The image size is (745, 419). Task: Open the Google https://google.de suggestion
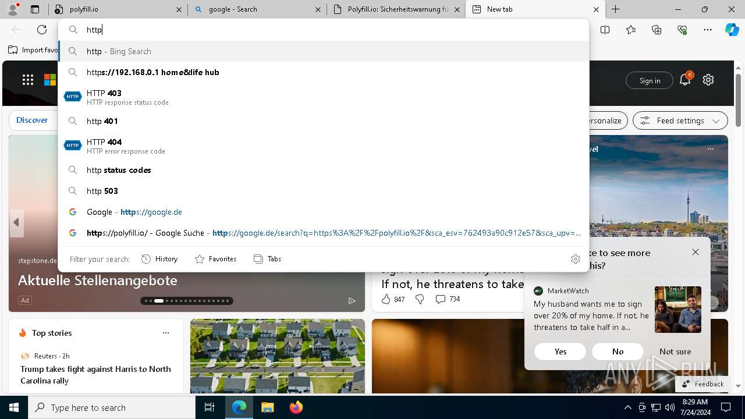click(324, 212)
